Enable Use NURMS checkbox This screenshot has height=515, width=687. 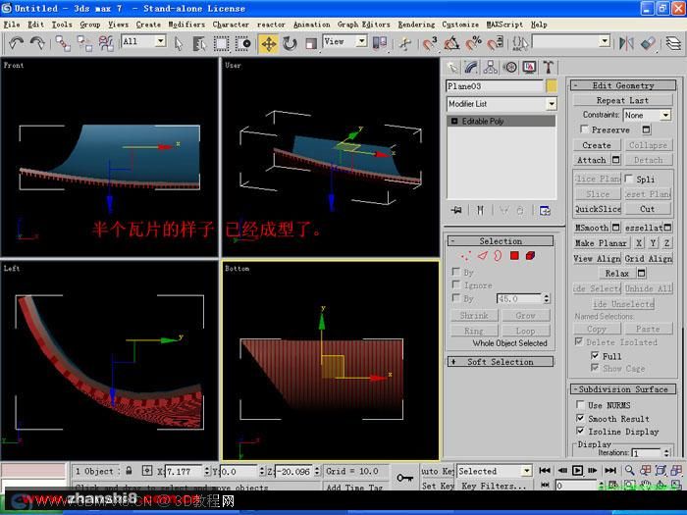tap(581, 404)
